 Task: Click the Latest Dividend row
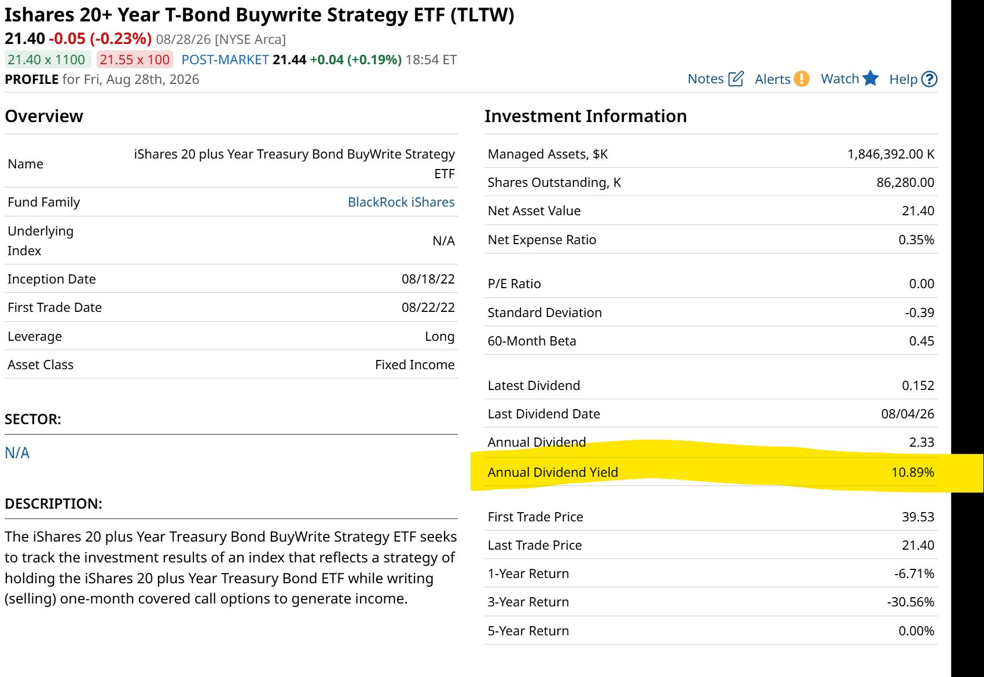[x=711, y=385]
